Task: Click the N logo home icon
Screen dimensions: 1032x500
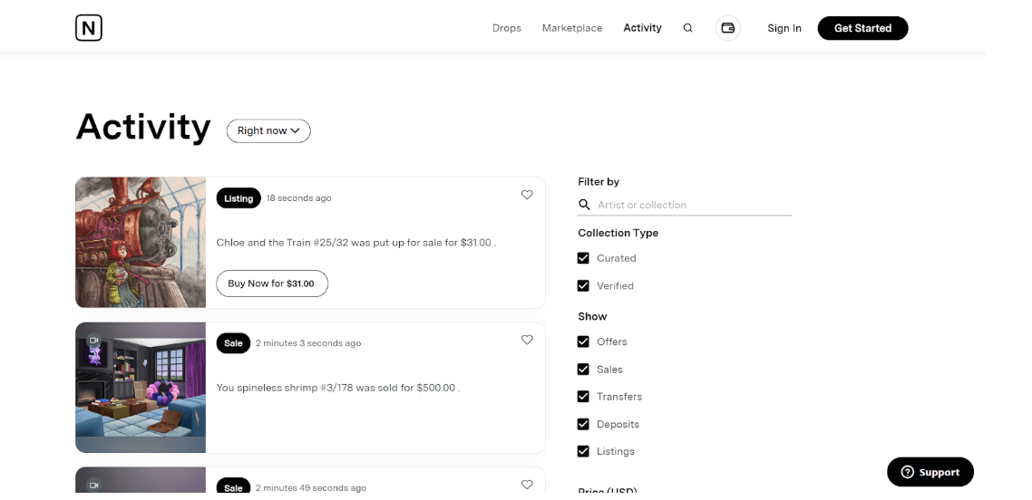Action: coord(88,28)
